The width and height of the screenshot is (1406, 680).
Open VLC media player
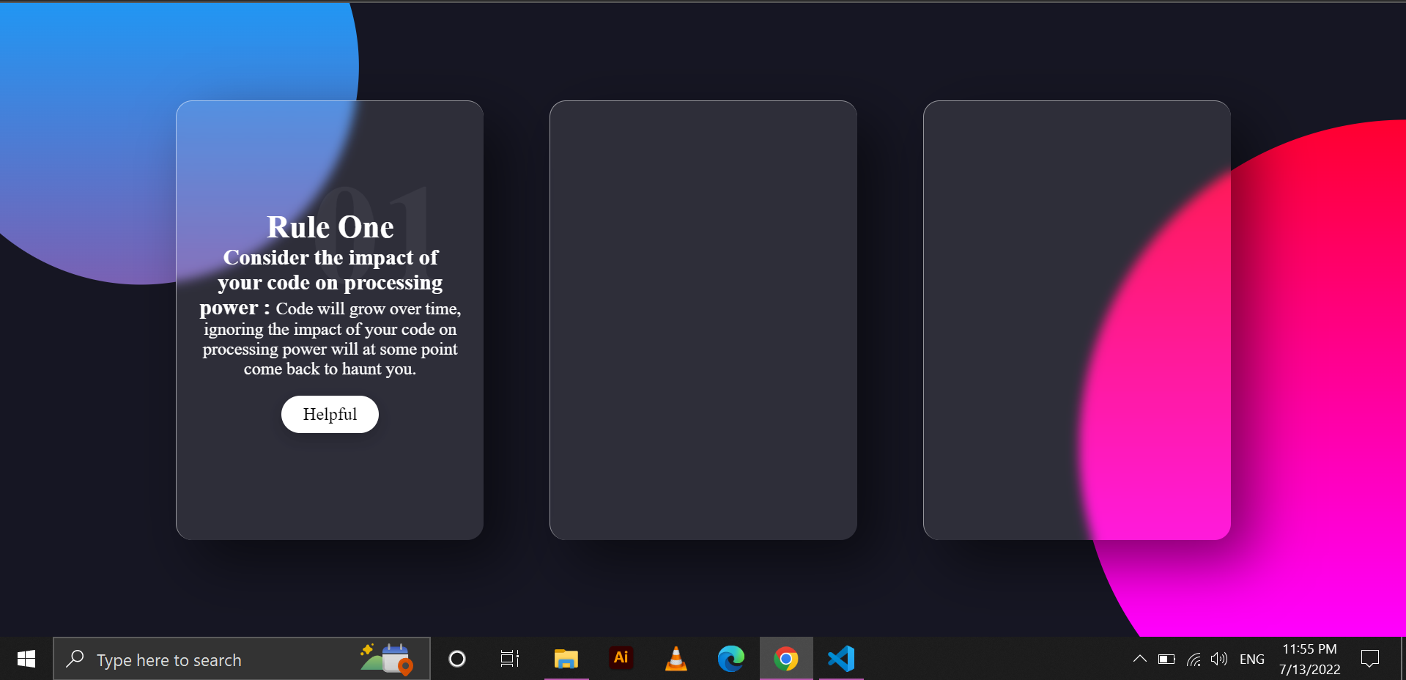[676, 659]
